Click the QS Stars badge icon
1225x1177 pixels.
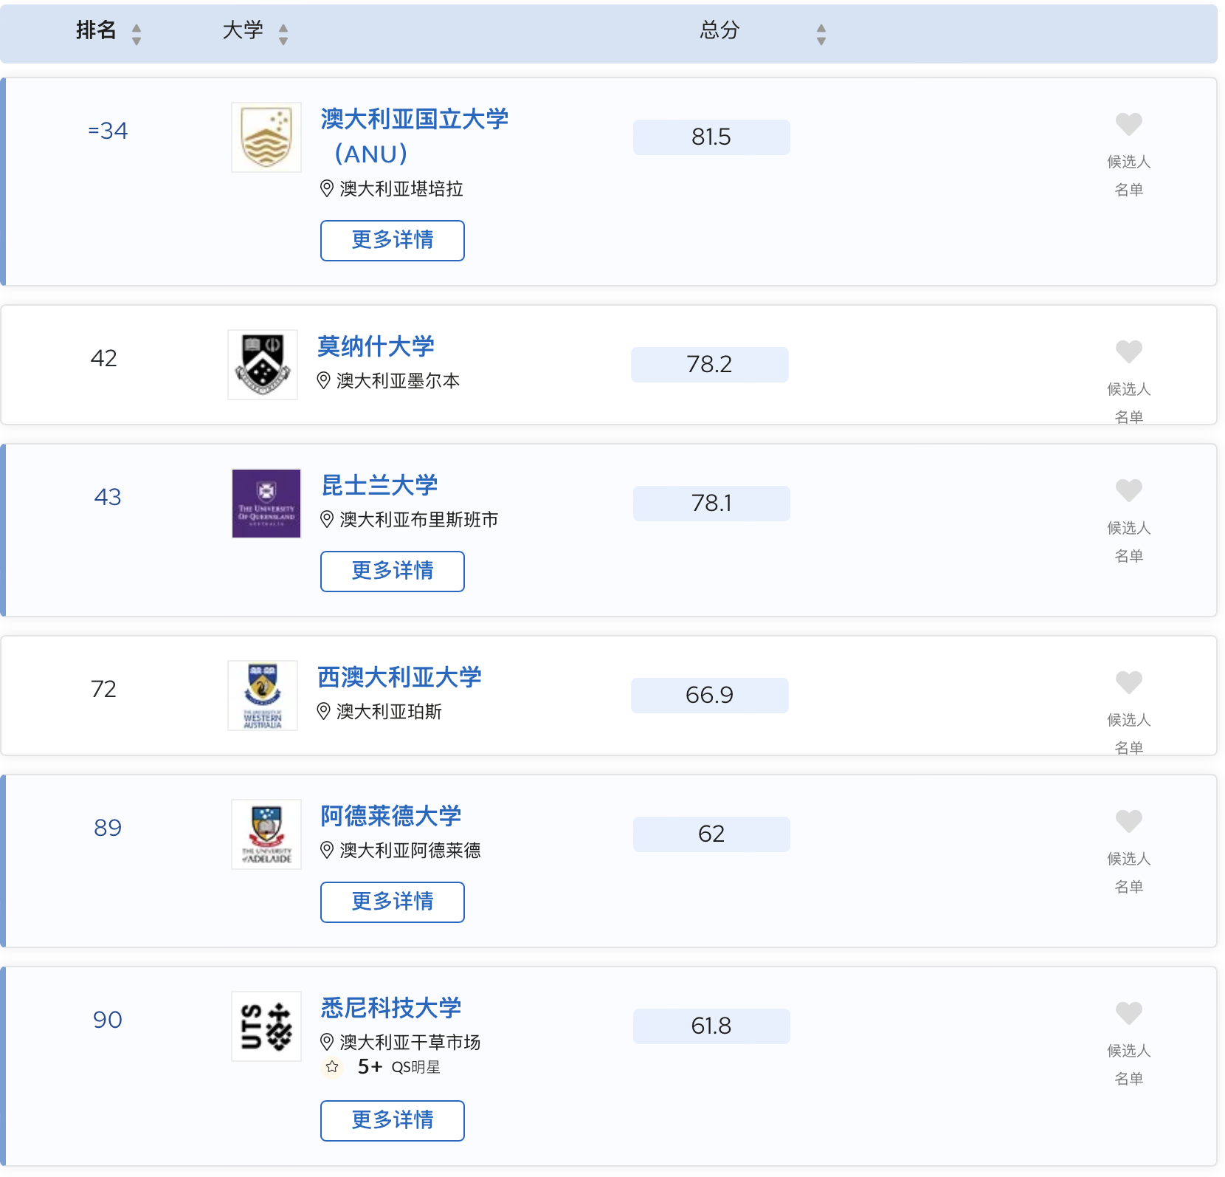pyautogui.click(x=332, y=1067)
